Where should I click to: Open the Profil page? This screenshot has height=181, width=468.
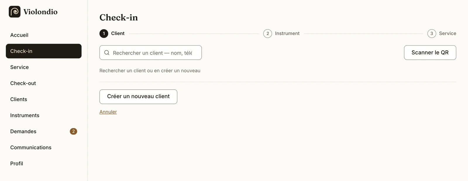pos(44,163)
